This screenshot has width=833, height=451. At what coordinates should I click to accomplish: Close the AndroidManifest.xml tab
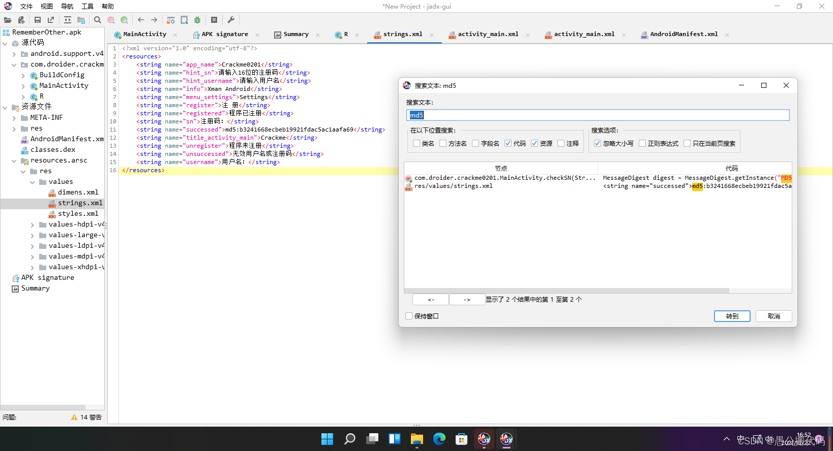coord(727,35)
